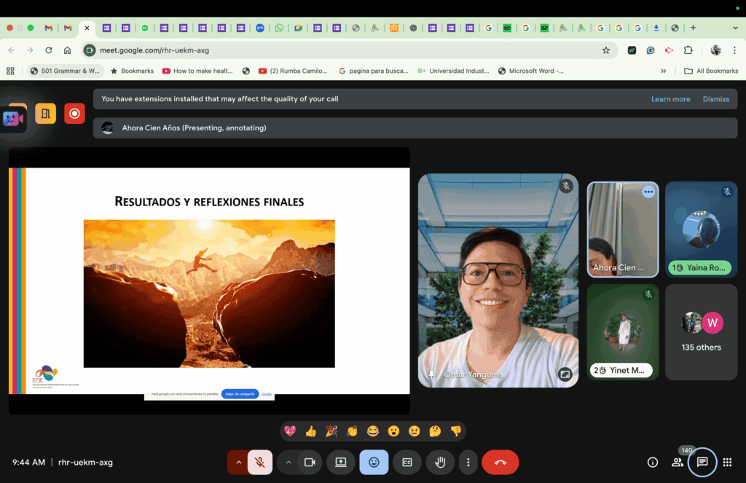Screen dimensions: 746x483
Task: Raise your hand in the meeting
Action: pyautogui.click(x=440, y=462)
